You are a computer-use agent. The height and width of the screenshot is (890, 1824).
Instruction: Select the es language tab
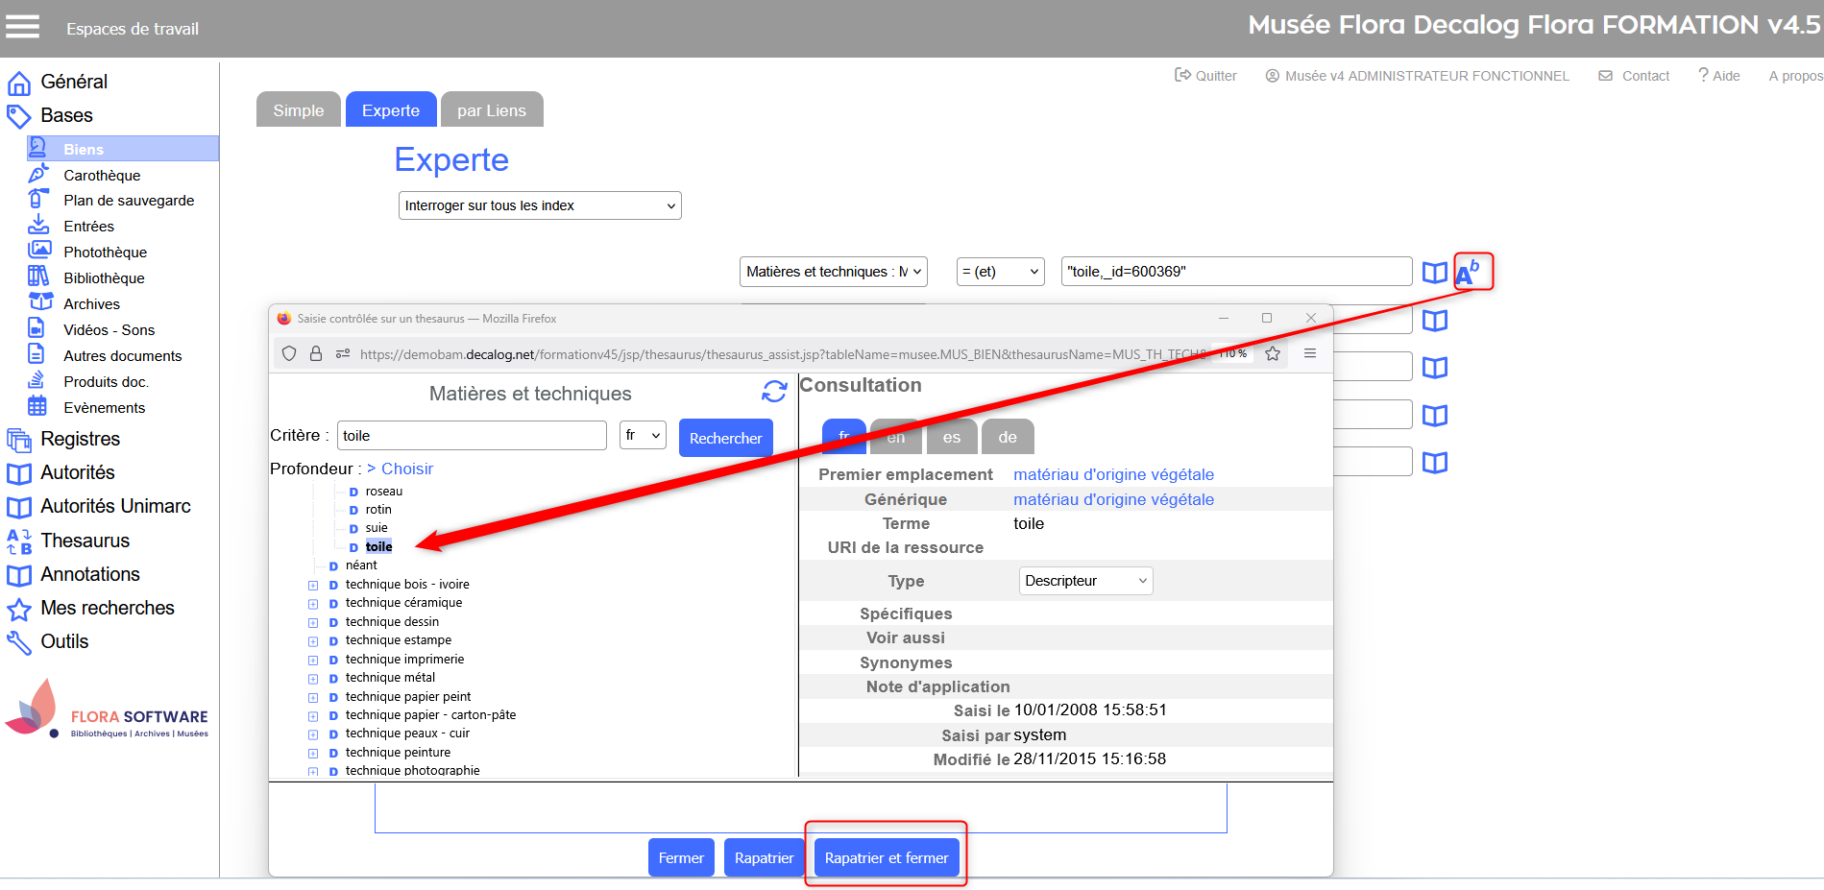click(951, 437)
